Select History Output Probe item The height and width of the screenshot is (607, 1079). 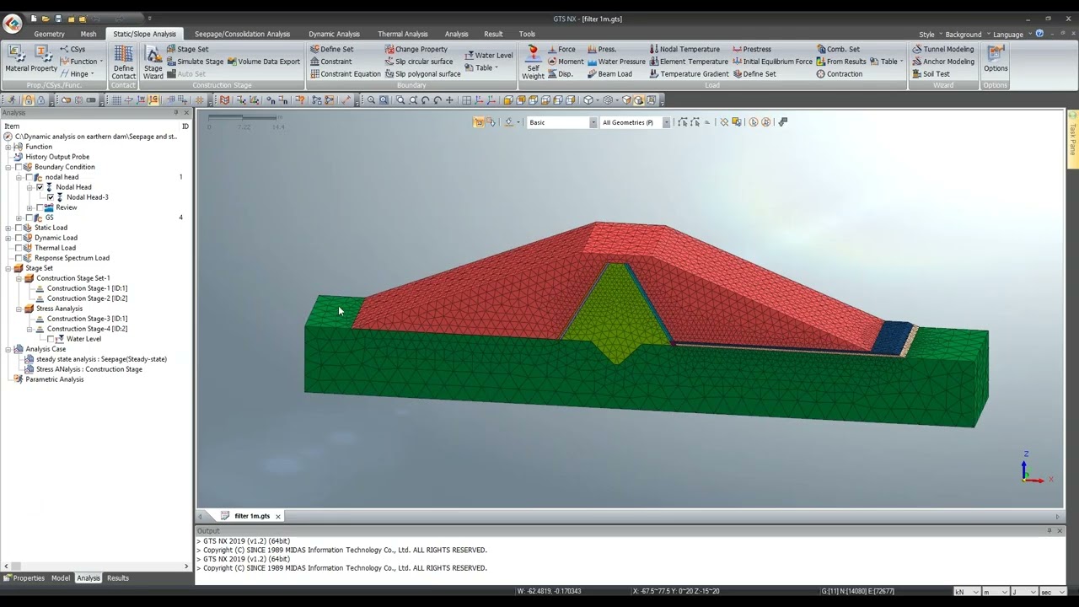(x=56, y=157)
